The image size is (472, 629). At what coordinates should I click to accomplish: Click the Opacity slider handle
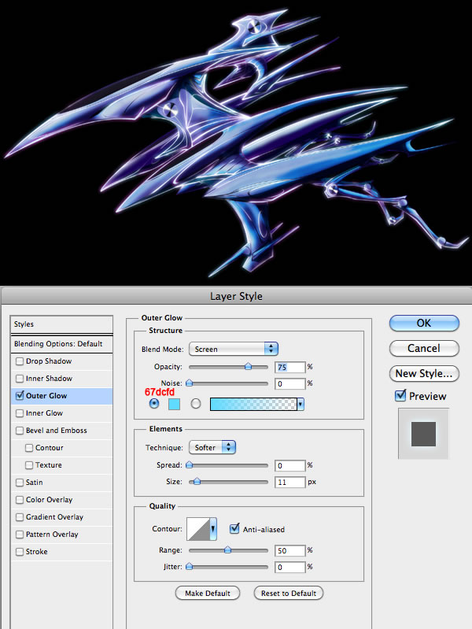click(249, 366)
